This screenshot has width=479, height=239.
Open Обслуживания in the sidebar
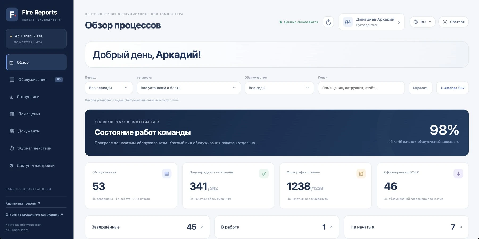[36, 79]
